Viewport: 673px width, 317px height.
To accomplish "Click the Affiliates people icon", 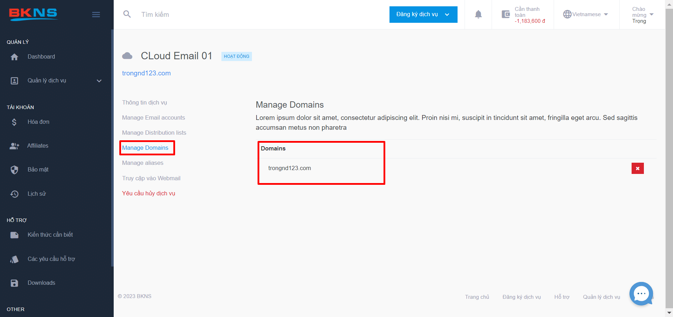I will pyautogui.click(x=14, y=146).
